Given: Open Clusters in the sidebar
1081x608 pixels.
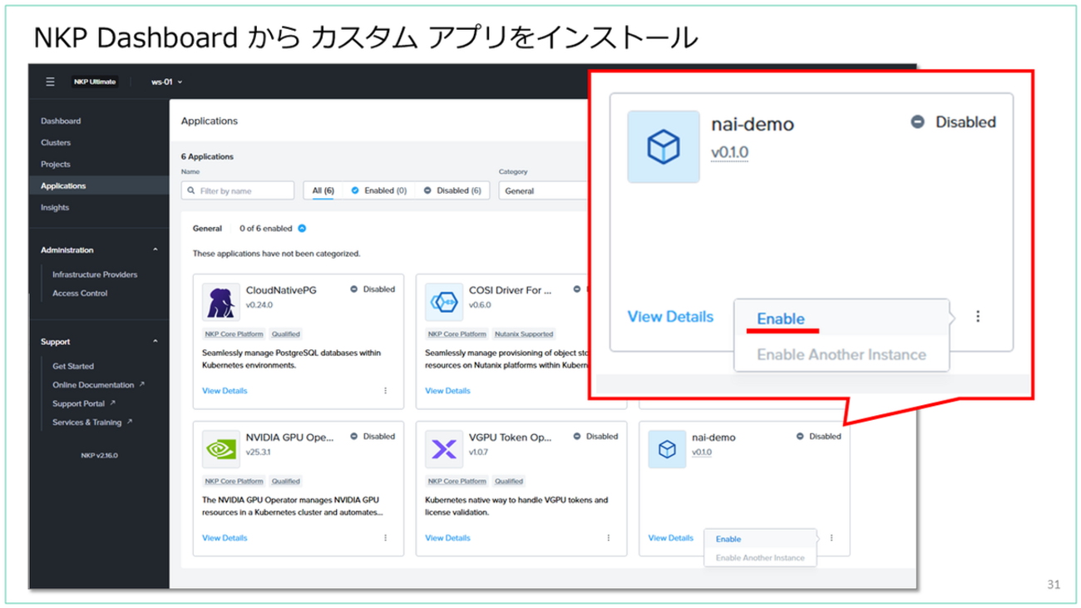Looking at the screenshot, I should 56,143.
